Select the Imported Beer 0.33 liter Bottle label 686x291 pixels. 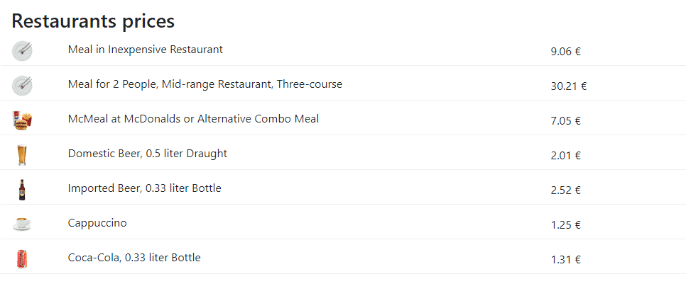[x=144, y=188]
